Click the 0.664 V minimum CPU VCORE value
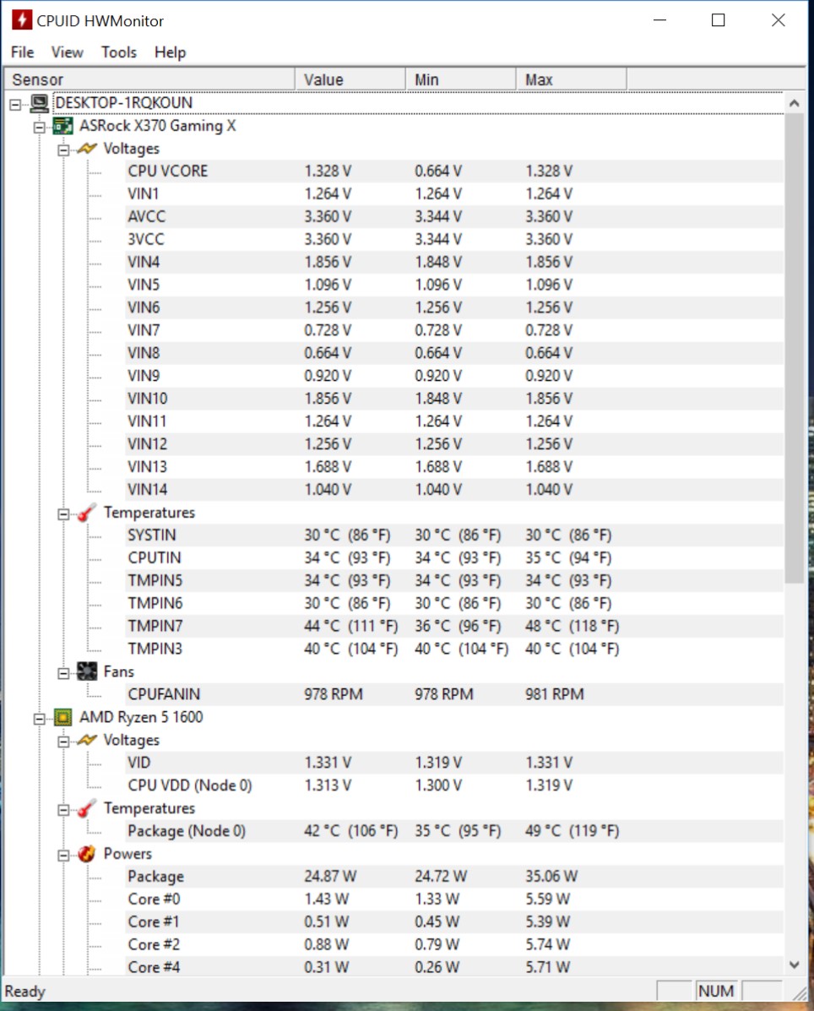Screen dimensions: 814x1011 437,171
